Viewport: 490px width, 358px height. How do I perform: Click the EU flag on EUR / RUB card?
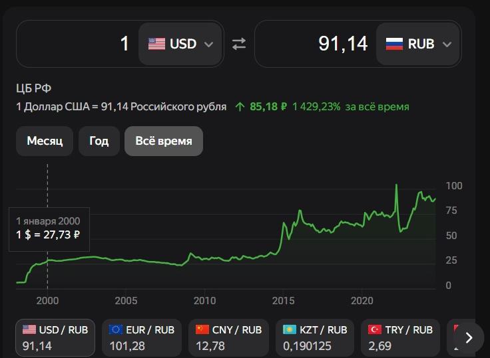click(116, 329)
